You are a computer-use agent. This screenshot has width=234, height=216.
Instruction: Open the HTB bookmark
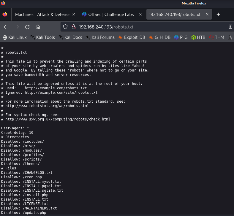click(x=198, y=37)
